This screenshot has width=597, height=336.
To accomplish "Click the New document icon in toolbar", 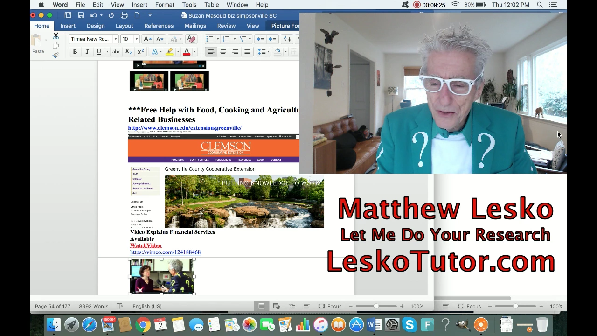I will coord(137,15).
